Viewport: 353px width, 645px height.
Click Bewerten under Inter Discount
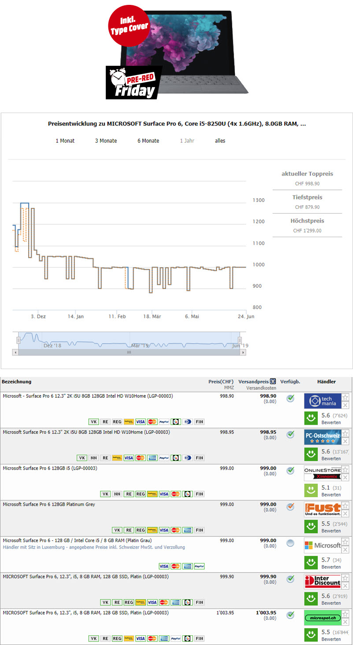pyautogui.click(x=331, y=603)
